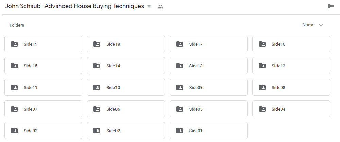Click the shared folder icon of Side10
Screen dimensions: 340x142
[x=97, y=87]
